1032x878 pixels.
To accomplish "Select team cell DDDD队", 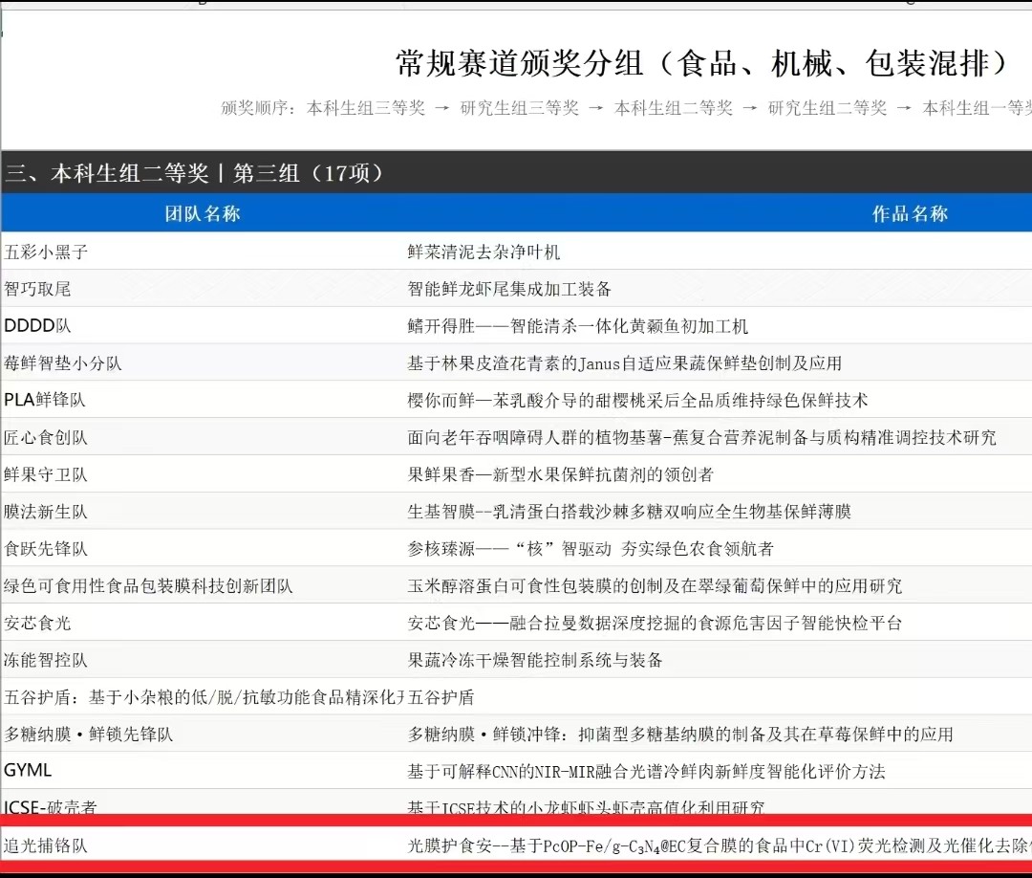I will [37, 325].
